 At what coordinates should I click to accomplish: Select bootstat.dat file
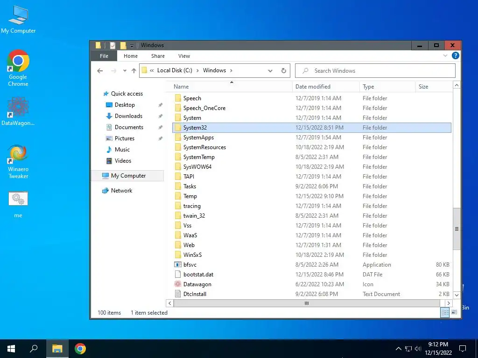click(x=198, y=274)
